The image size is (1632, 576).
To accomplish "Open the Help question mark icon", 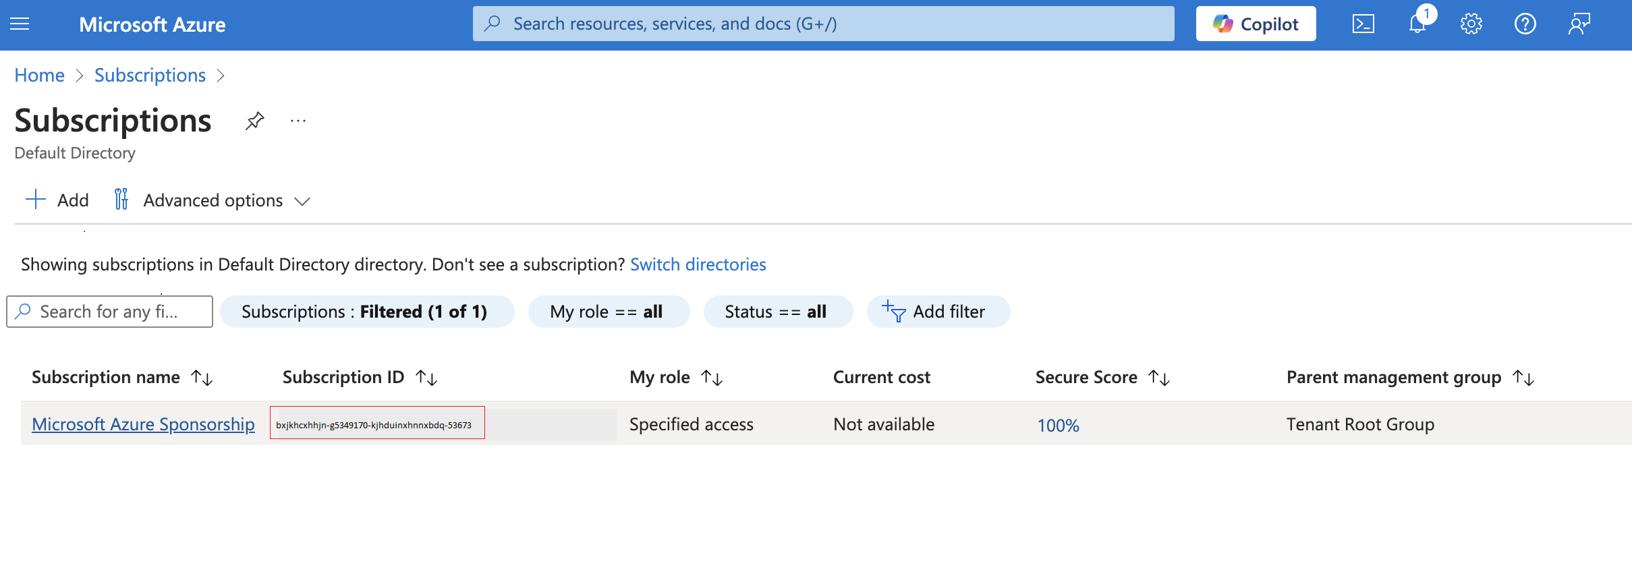I will [1525, 24].
